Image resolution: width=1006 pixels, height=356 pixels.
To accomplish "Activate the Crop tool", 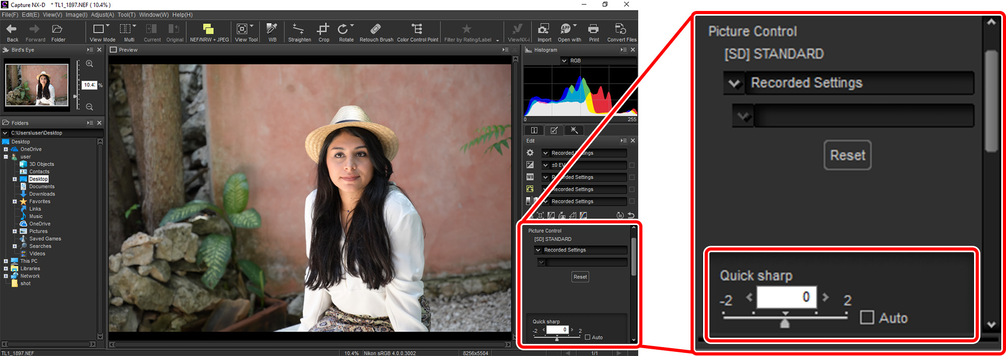I will tap(324, 32).
